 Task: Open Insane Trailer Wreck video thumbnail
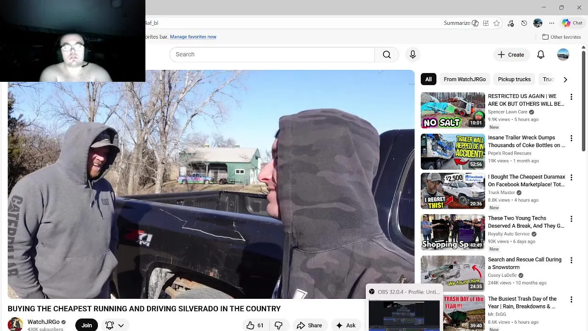(x=453, y=152)
